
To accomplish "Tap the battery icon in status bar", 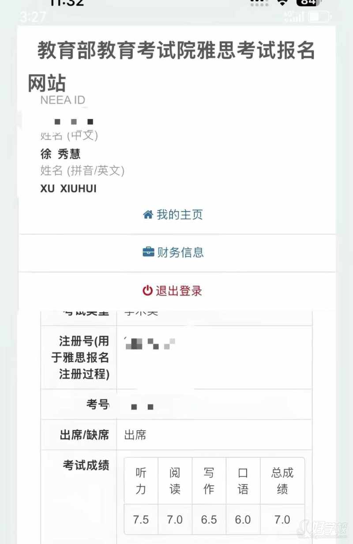I will (x=319, y=17).
